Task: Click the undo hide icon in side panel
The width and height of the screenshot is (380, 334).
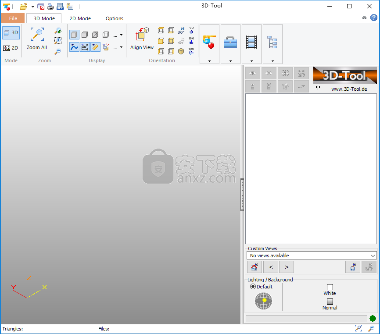Action: (x=301, y=73)
